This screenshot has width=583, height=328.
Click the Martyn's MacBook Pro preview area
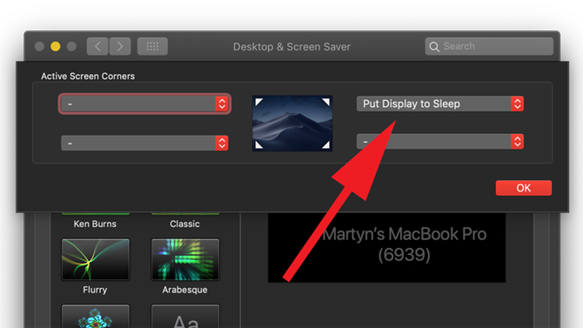[x=386, y=247]
